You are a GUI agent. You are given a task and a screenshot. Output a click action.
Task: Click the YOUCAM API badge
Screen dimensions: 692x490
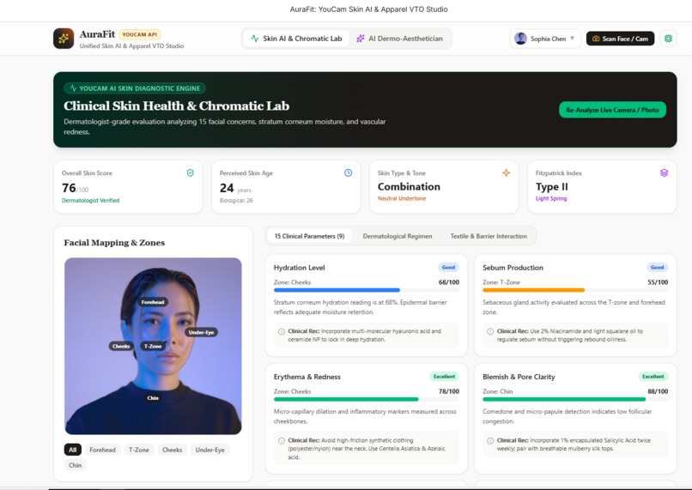(140, 34)
